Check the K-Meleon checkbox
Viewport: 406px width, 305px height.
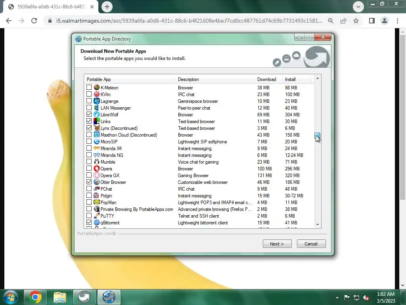(x=89, y=87)
